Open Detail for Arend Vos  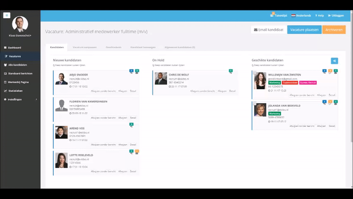133,145
